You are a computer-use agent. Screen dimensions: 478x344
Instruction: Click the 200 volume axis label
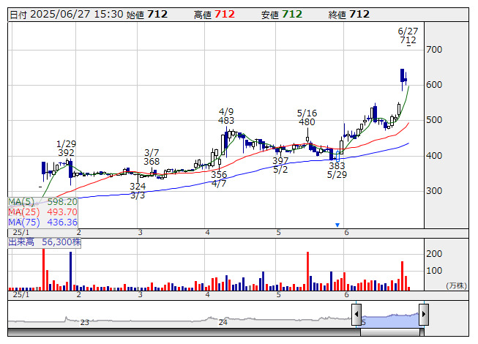click(434, 254)
